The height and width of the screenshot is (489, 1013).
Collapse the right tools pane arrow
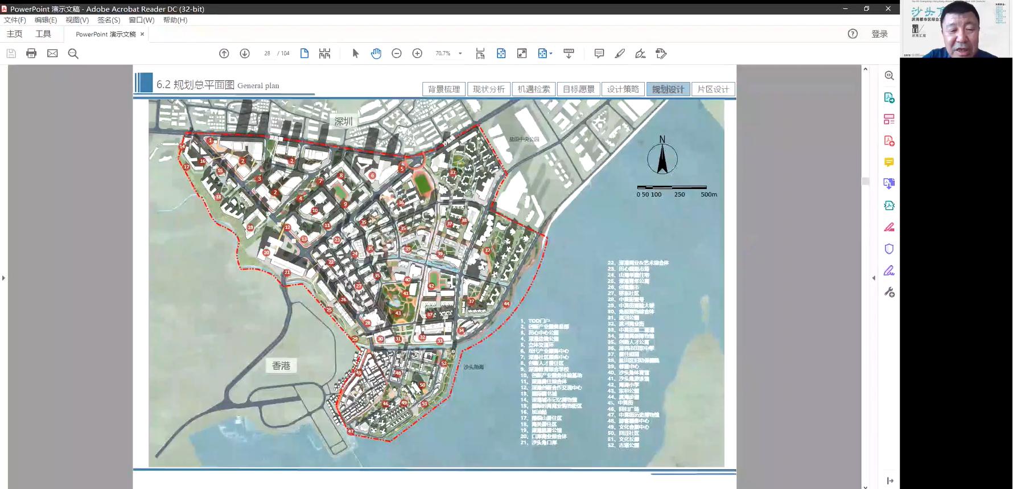click(874, 278)
